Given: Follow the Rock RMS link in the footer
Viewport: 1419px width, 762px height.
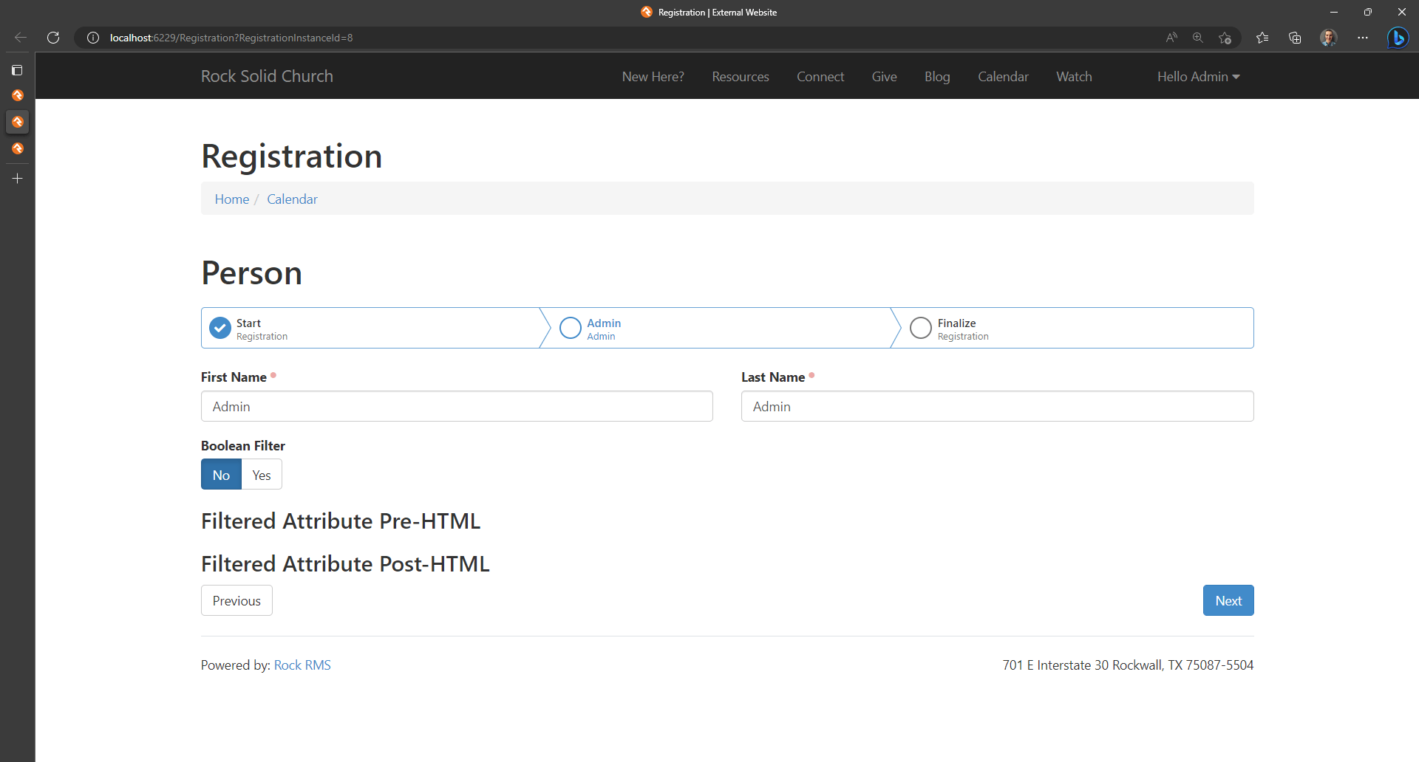Looking at the screenshot, I should click(x=302, y=665).
